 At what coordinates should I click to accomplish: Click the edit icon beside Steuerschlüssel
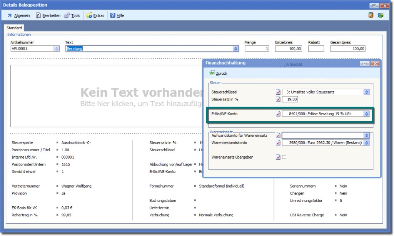[x=278, y=92]
